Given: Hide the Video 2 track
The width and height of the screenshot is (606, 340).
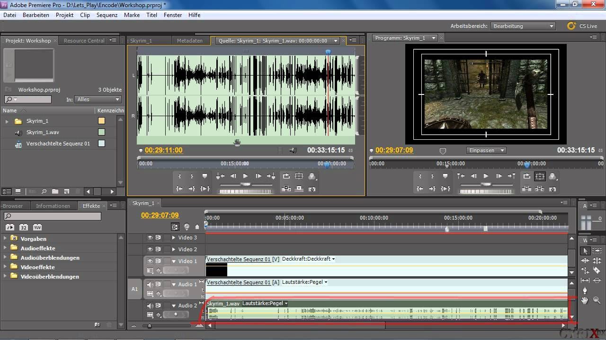Looking at the screenshot, I should (x=150, y=249).
